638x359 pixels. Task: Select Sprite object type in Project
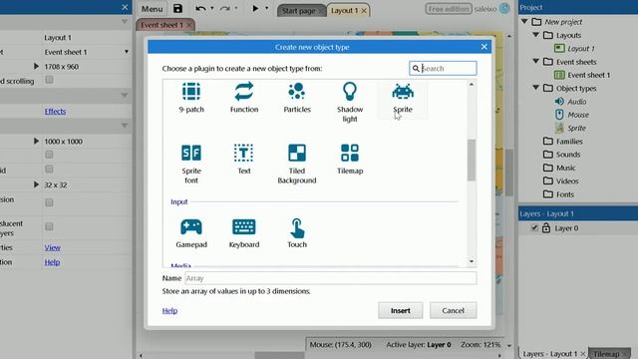coord(576,128)
